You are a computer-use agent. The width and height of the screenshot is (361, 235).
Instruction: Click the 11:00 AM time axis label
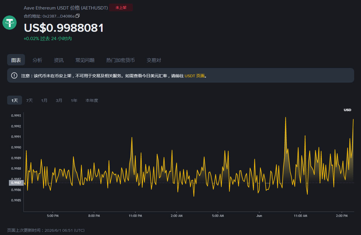click(x=300, y=216)
